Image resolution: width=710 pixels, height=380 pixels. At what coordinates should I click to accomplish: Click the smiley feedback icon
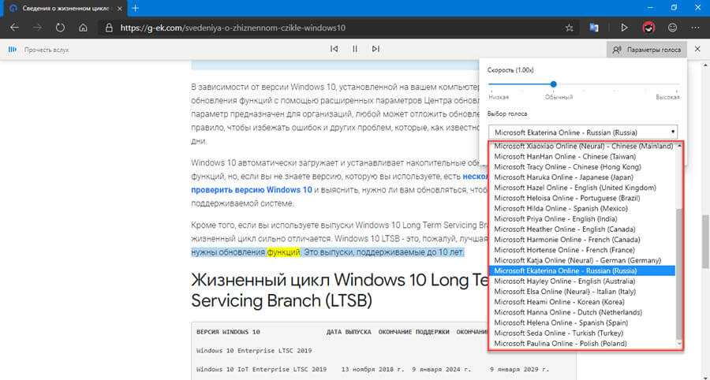coord(672,28)
